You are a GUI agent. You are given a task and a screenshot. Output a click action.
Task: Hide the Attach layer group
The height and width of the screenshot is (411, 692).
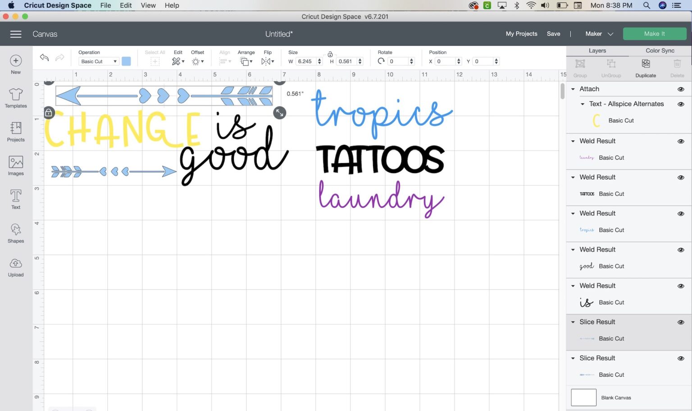(681, 89)
